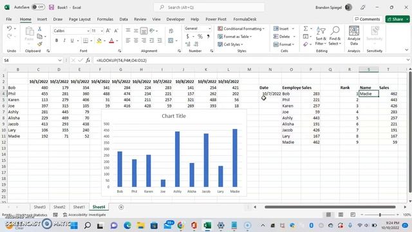Click the Merge and Center icon
Viewport: 412px width, 232px height.
coord(171,41)
